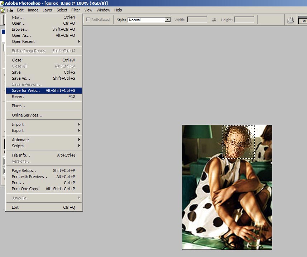Screen dimensions: 307x257
Task: Click the Width input field
Action: (197, 20)
